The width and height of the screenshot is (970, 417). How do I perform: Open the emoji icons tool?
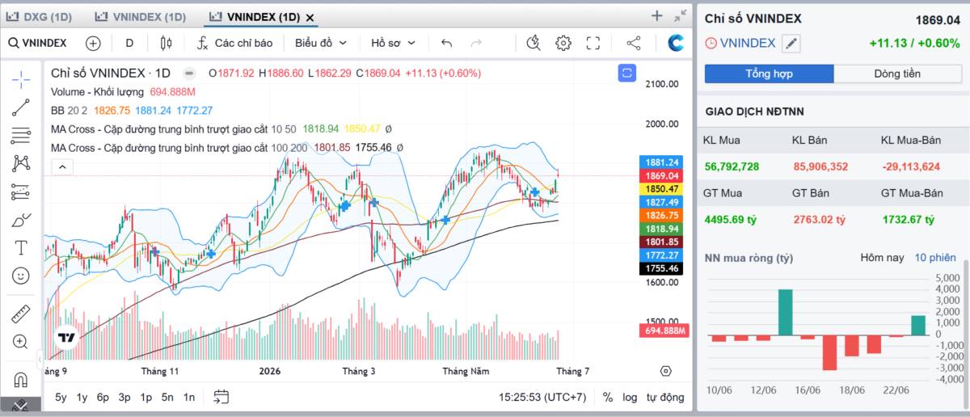[21, 276]
